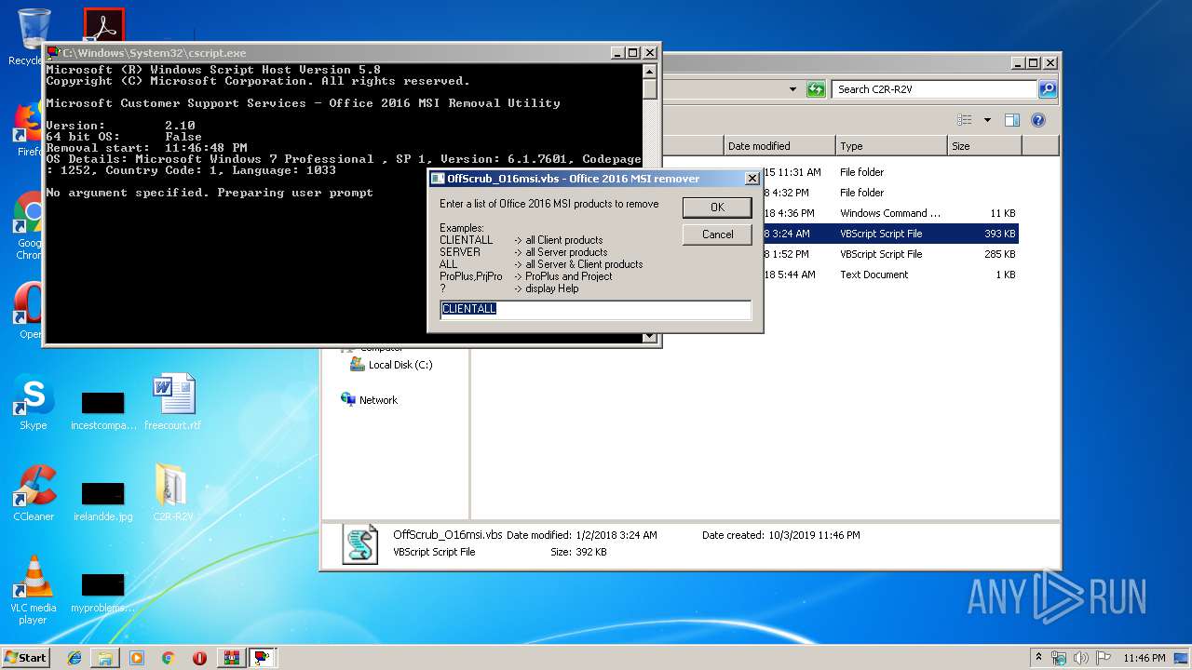Open CCleaner desktop shortcut
Viewport: 1192px width, 670px height.
pyautogui.click(x=34, y=493)
